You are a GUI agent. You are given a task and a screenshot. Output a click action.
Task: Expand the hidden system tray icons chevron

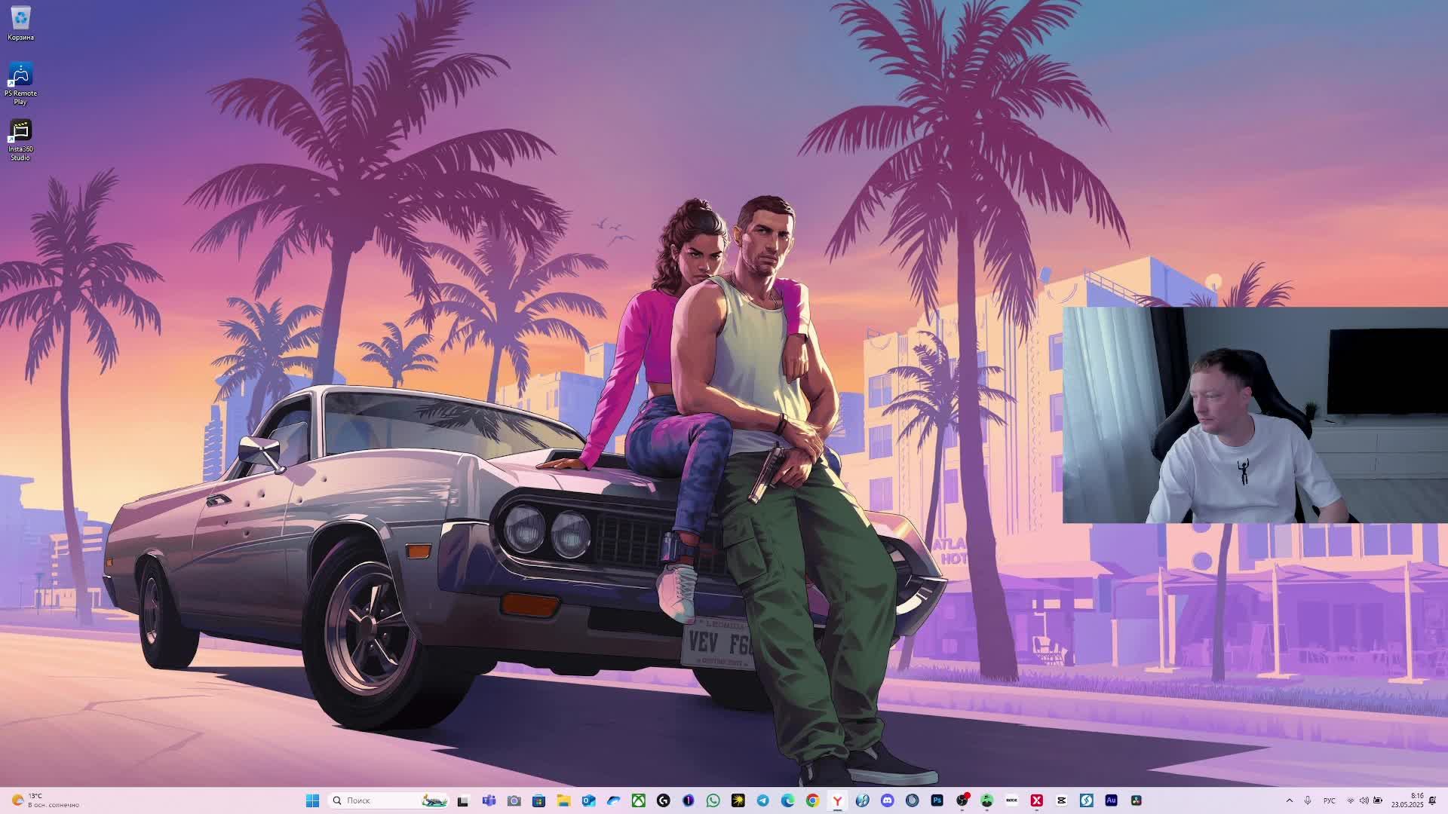coord(1290,800)
